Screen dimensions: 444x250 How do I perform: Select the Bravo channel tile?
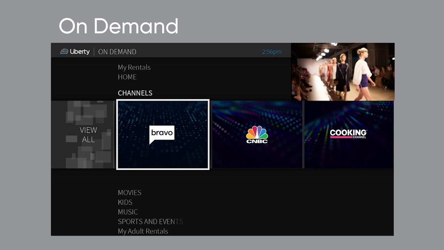click(163, 135)
